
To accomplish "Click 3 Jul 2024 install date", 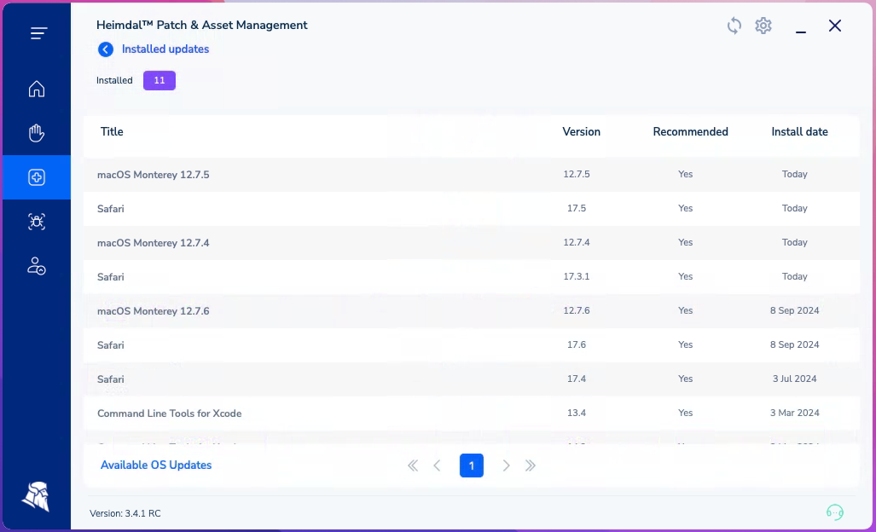I will [x=794, y=379].
